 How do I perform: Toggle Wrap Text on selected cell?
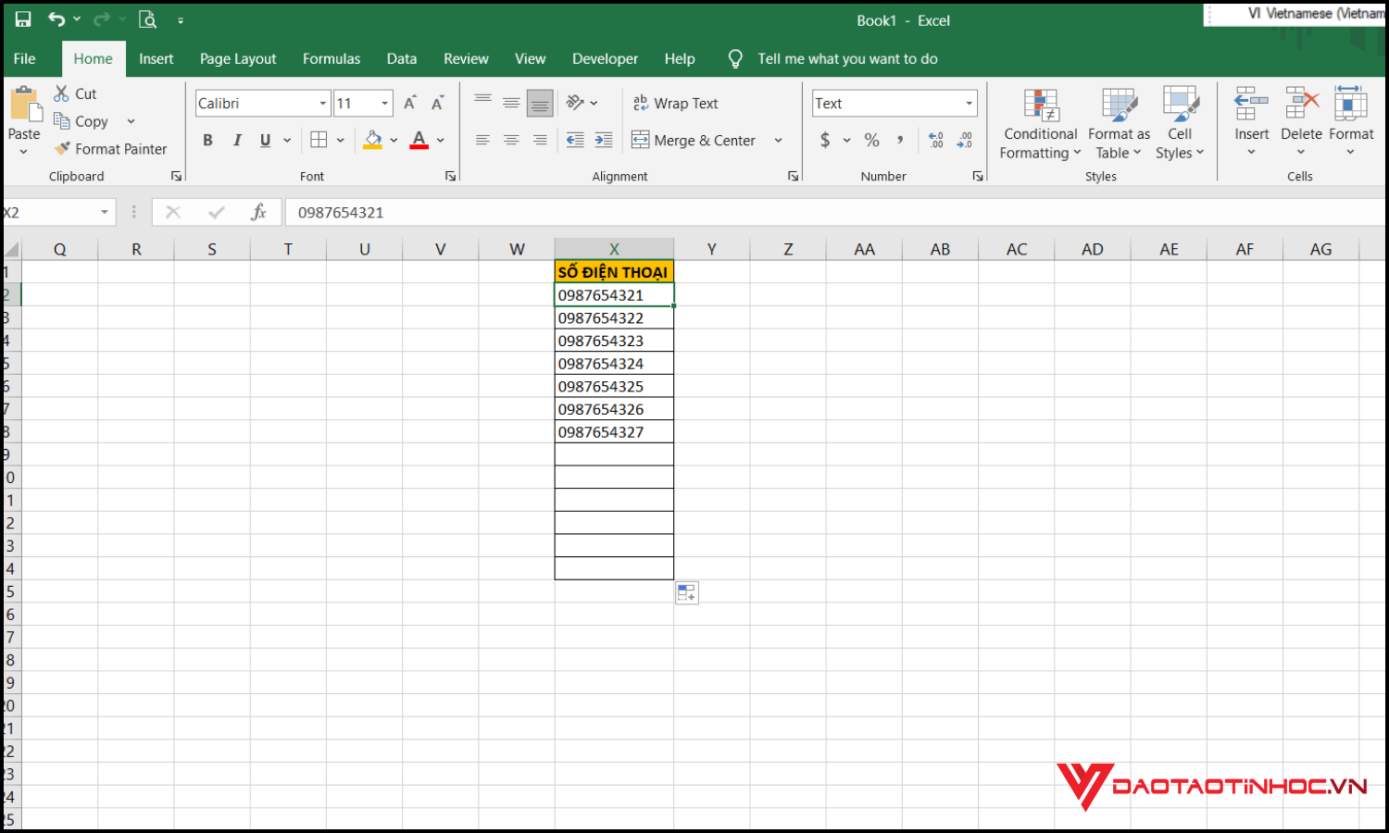[x=675, y=104]
